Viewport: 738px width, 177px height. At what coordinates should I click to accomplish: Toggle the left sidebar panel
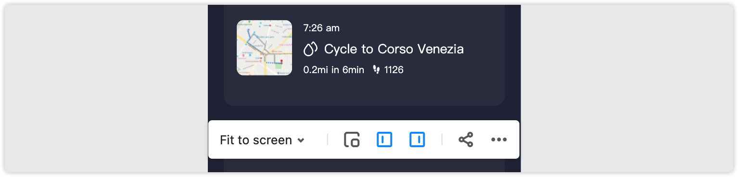pos(384,140)
